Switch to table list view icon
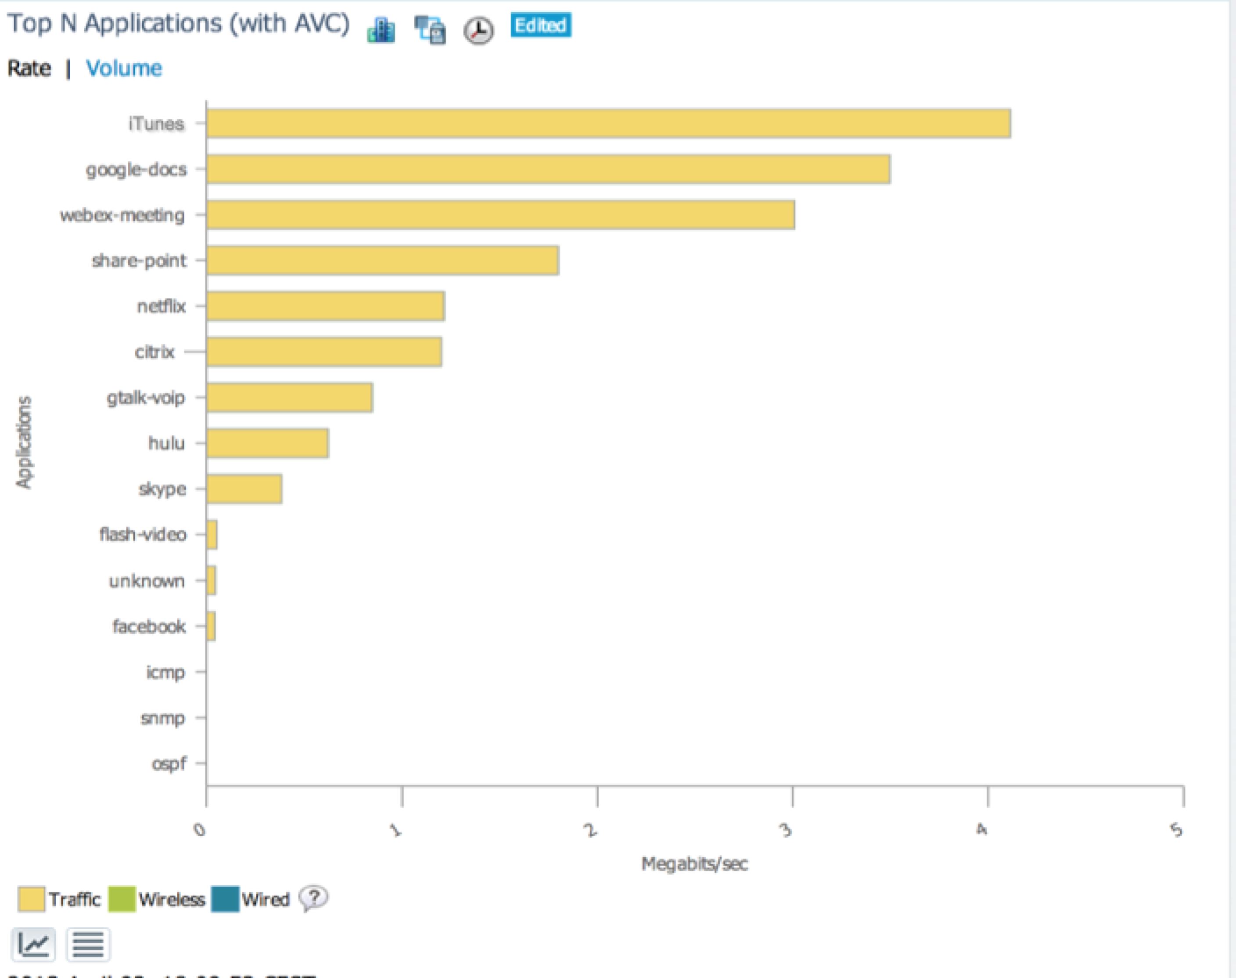This screenshot has width=1236, height=978. (88, 944)
